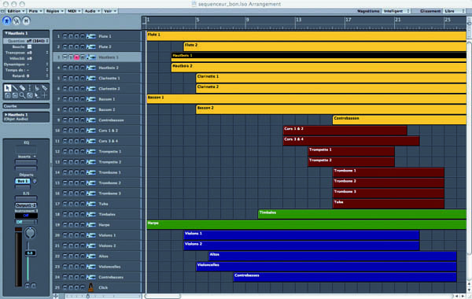
Task: Open the Voir menu
Action: (x=110, y=11)
